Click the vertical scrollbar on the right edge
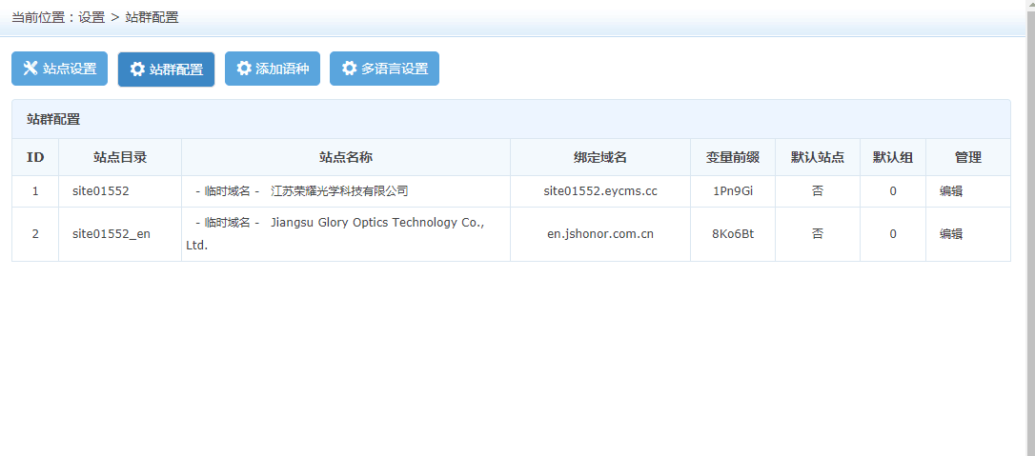 pos(1030,228)
